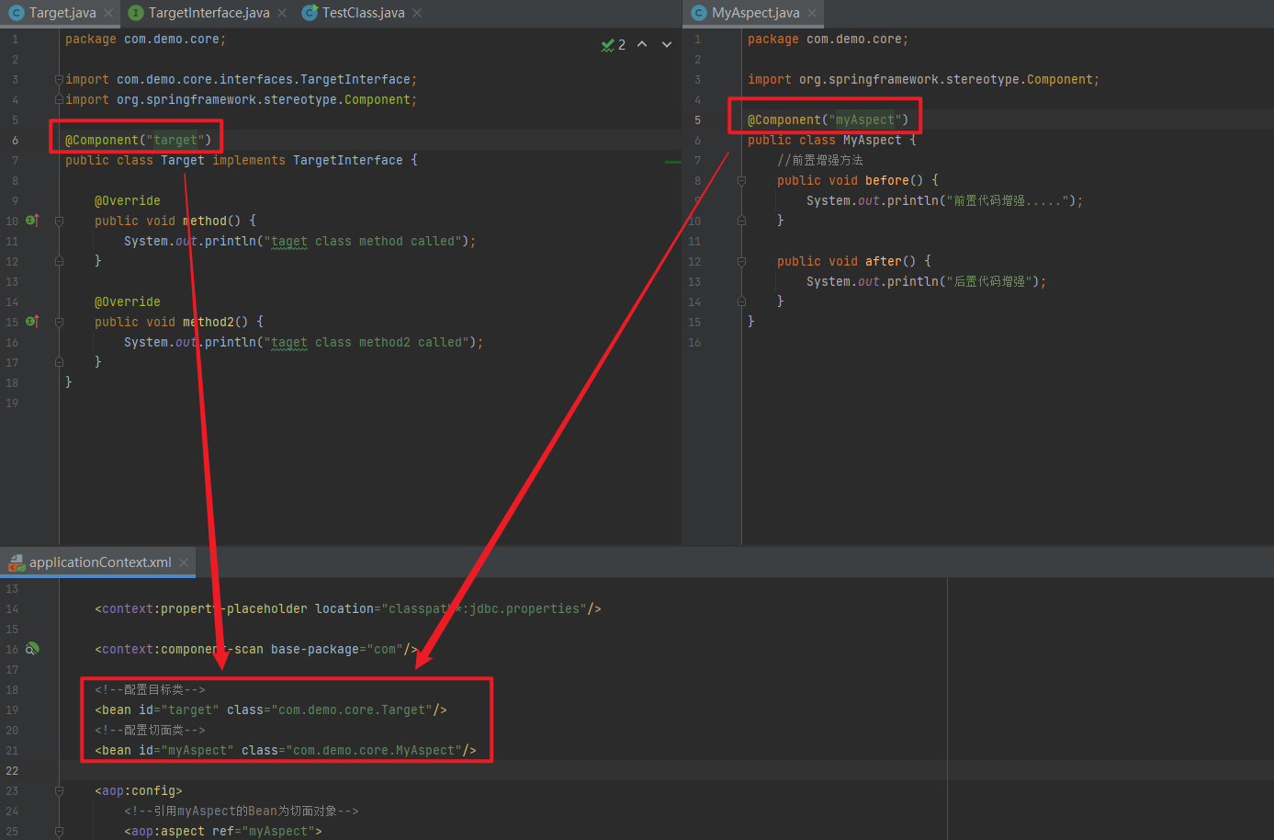Click the implements-method gutter icon beside method()
The image size is (1274, 840).
(x=32, y=221)
